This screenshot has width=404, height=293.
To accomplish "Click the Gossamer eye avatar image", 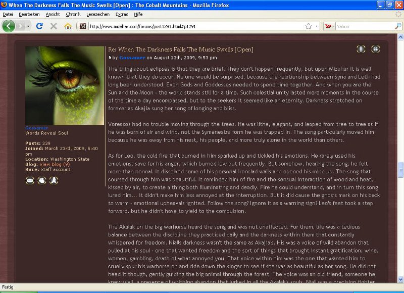I will point(65,85).
